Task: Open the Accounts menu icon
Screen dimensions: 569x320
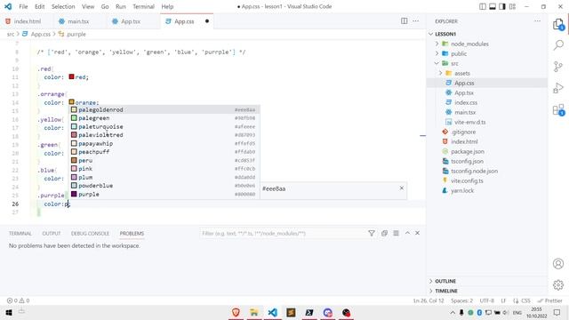Action: (558, 264)
